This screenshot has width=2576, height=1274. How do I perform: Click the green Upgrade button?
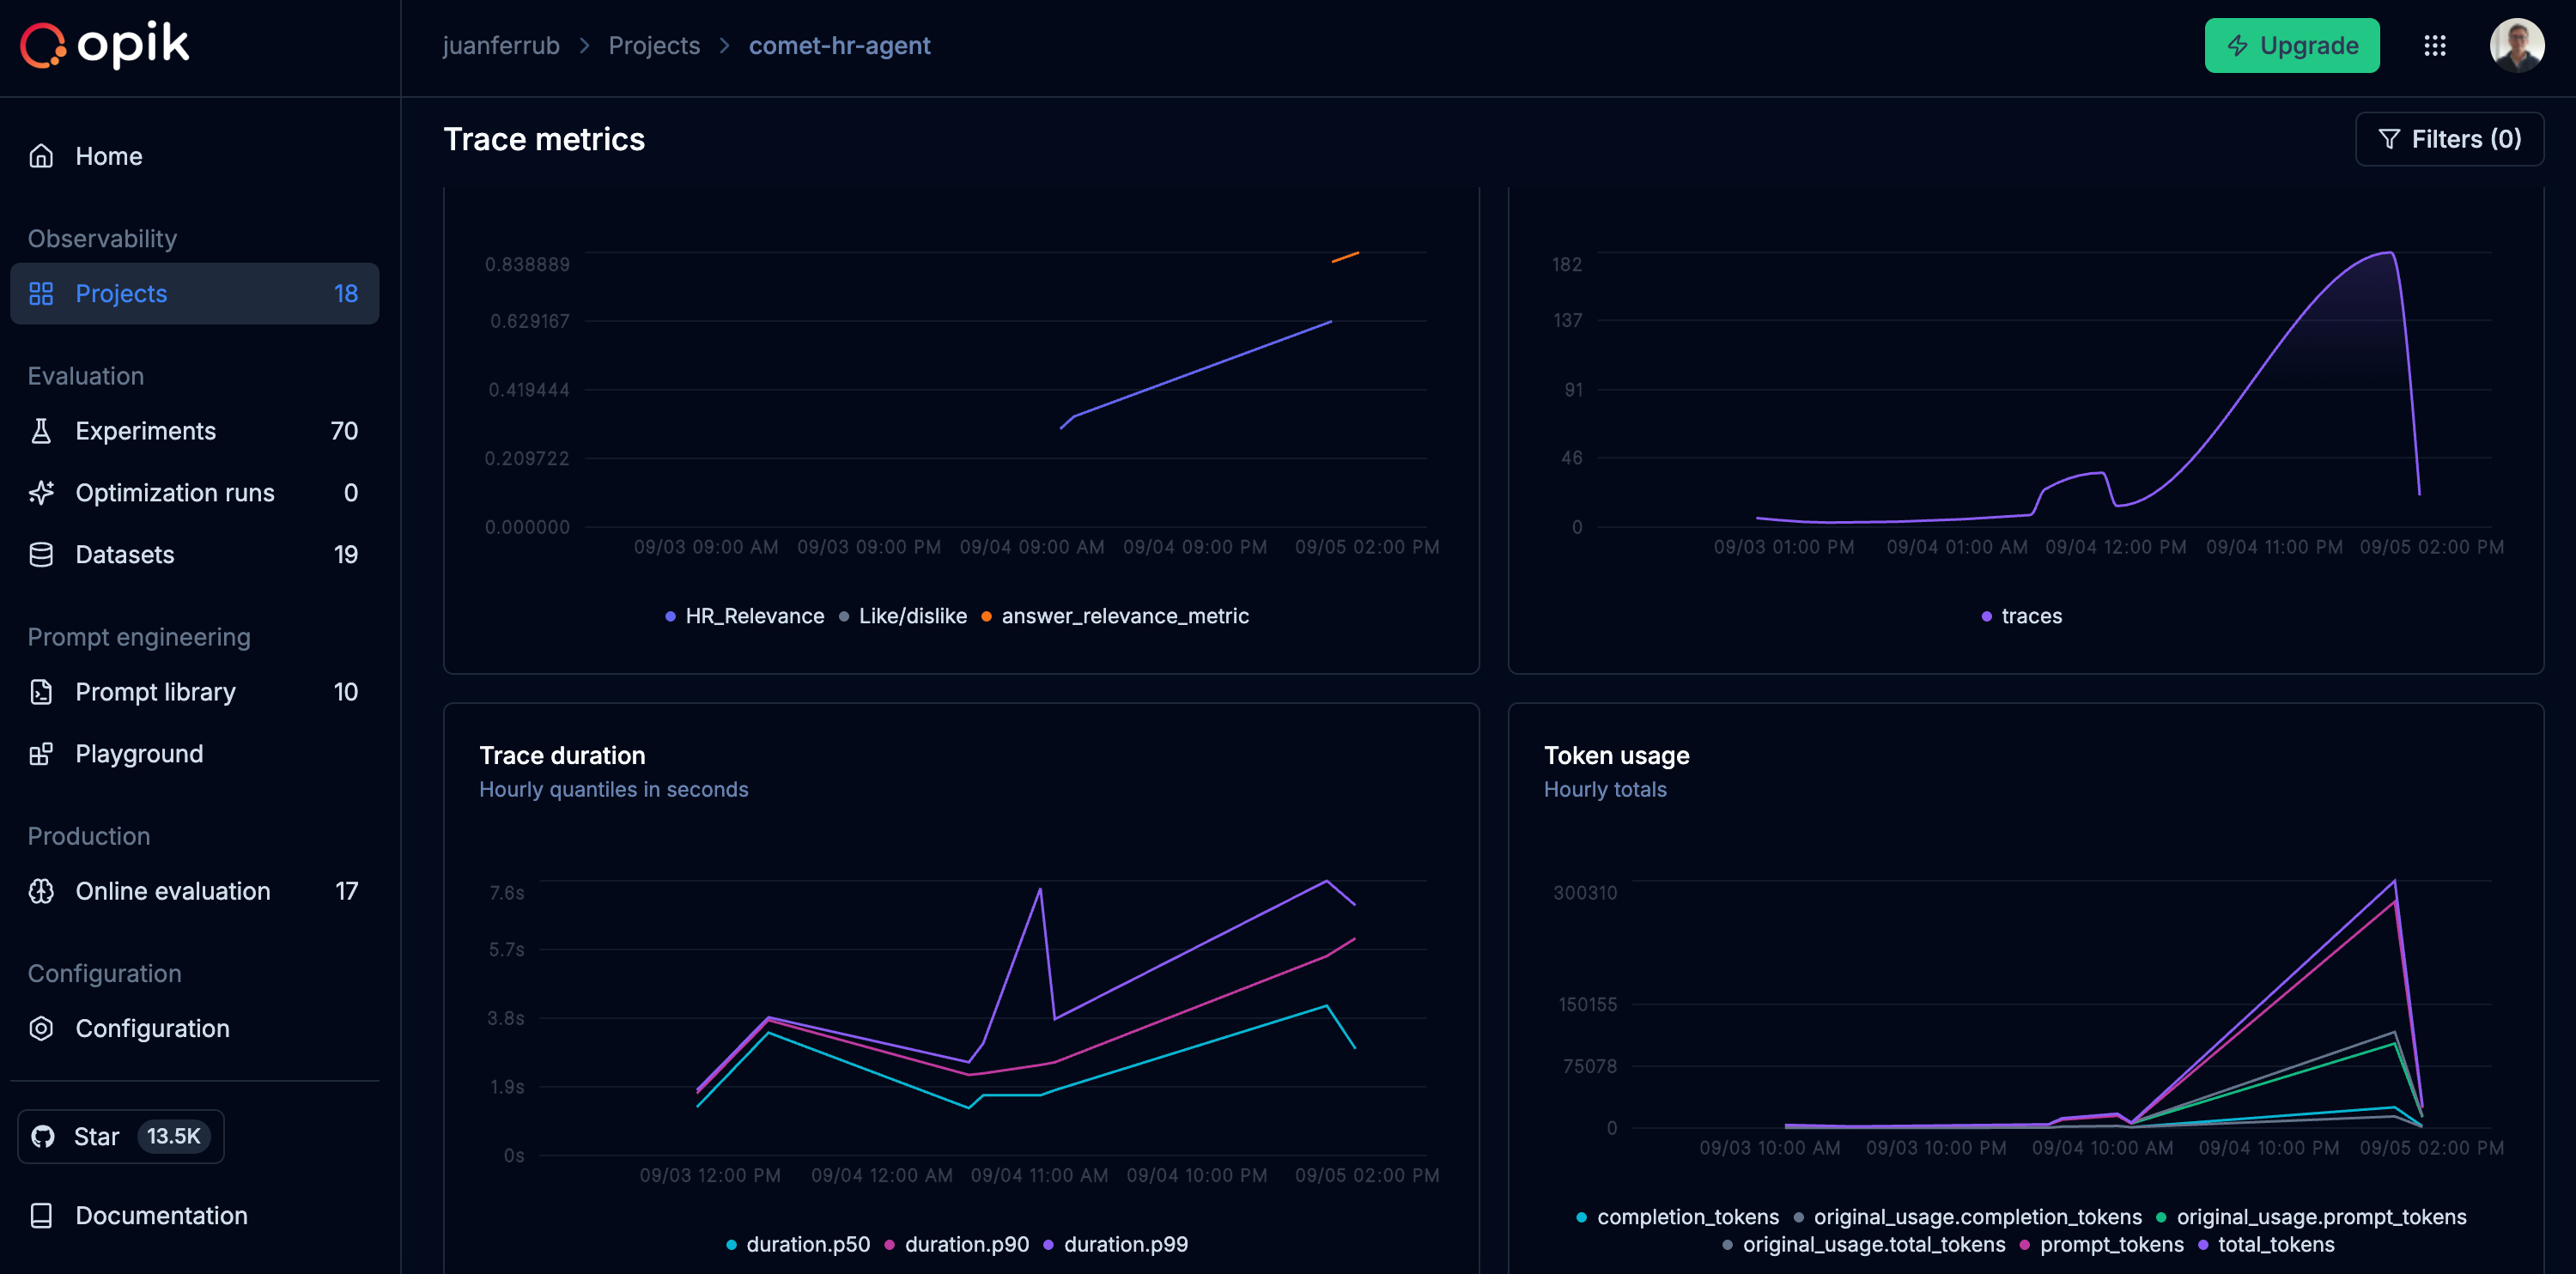2291,45
